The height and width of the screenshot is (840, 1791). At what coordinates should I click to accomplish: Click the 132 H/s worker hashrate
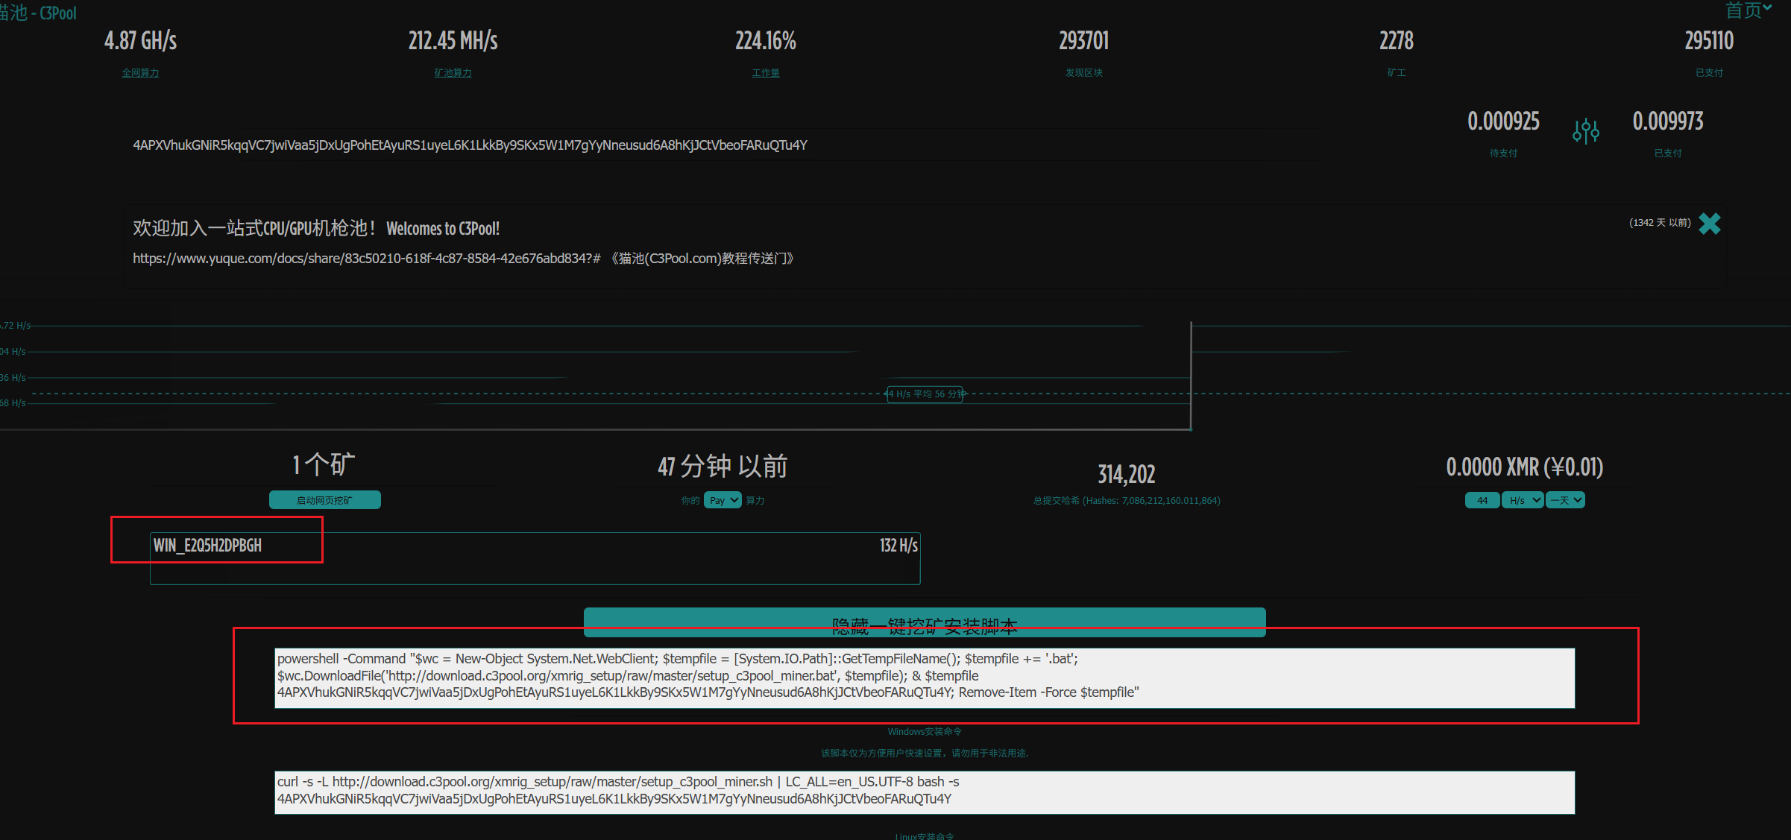click(x=898, y=546)
